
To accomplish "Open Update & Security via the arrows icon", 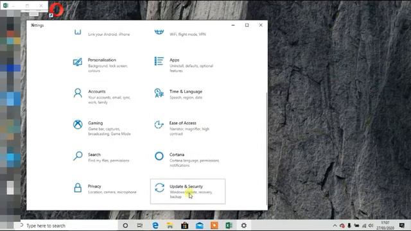I will coord(159,188).
